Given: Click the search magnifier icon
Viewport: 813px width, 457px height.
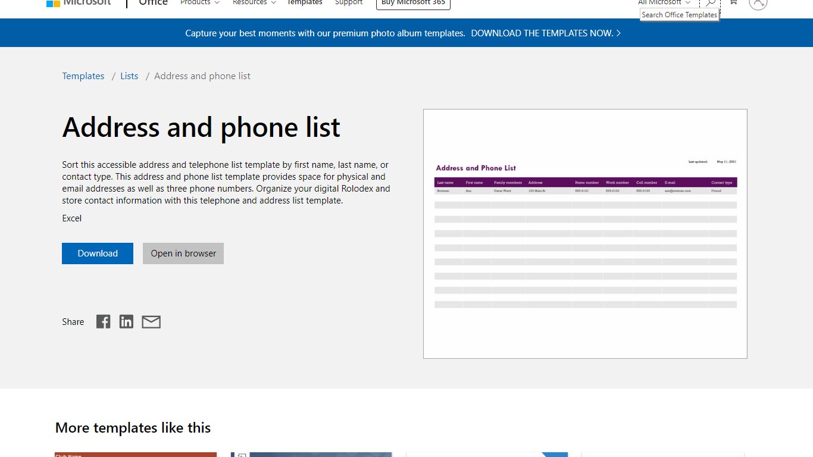Looking at the screenshot, I should tap(711, 3).
